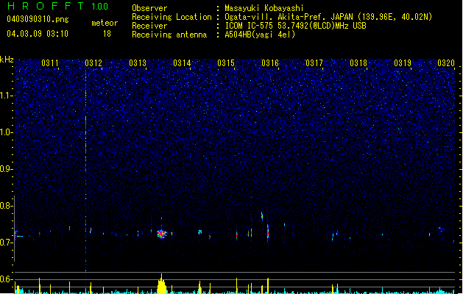The height and width of the screenshot is (294, 463).
Task: Click the large meteor echo blob after 0313
Action: [161, 234]
